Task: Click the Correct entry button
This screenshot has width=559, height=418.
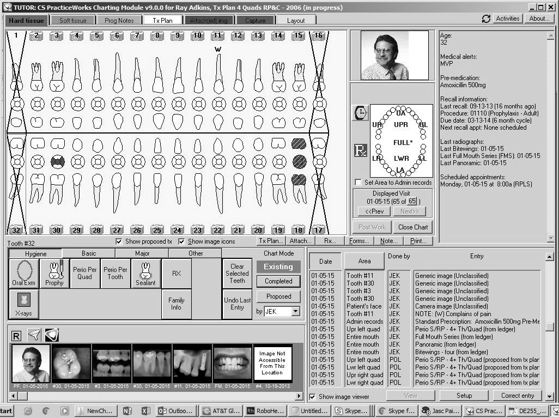Action: coord(518,396)
